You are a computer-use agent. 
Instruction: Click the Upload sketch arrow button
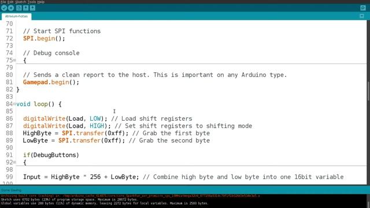[x=11, y=8]
